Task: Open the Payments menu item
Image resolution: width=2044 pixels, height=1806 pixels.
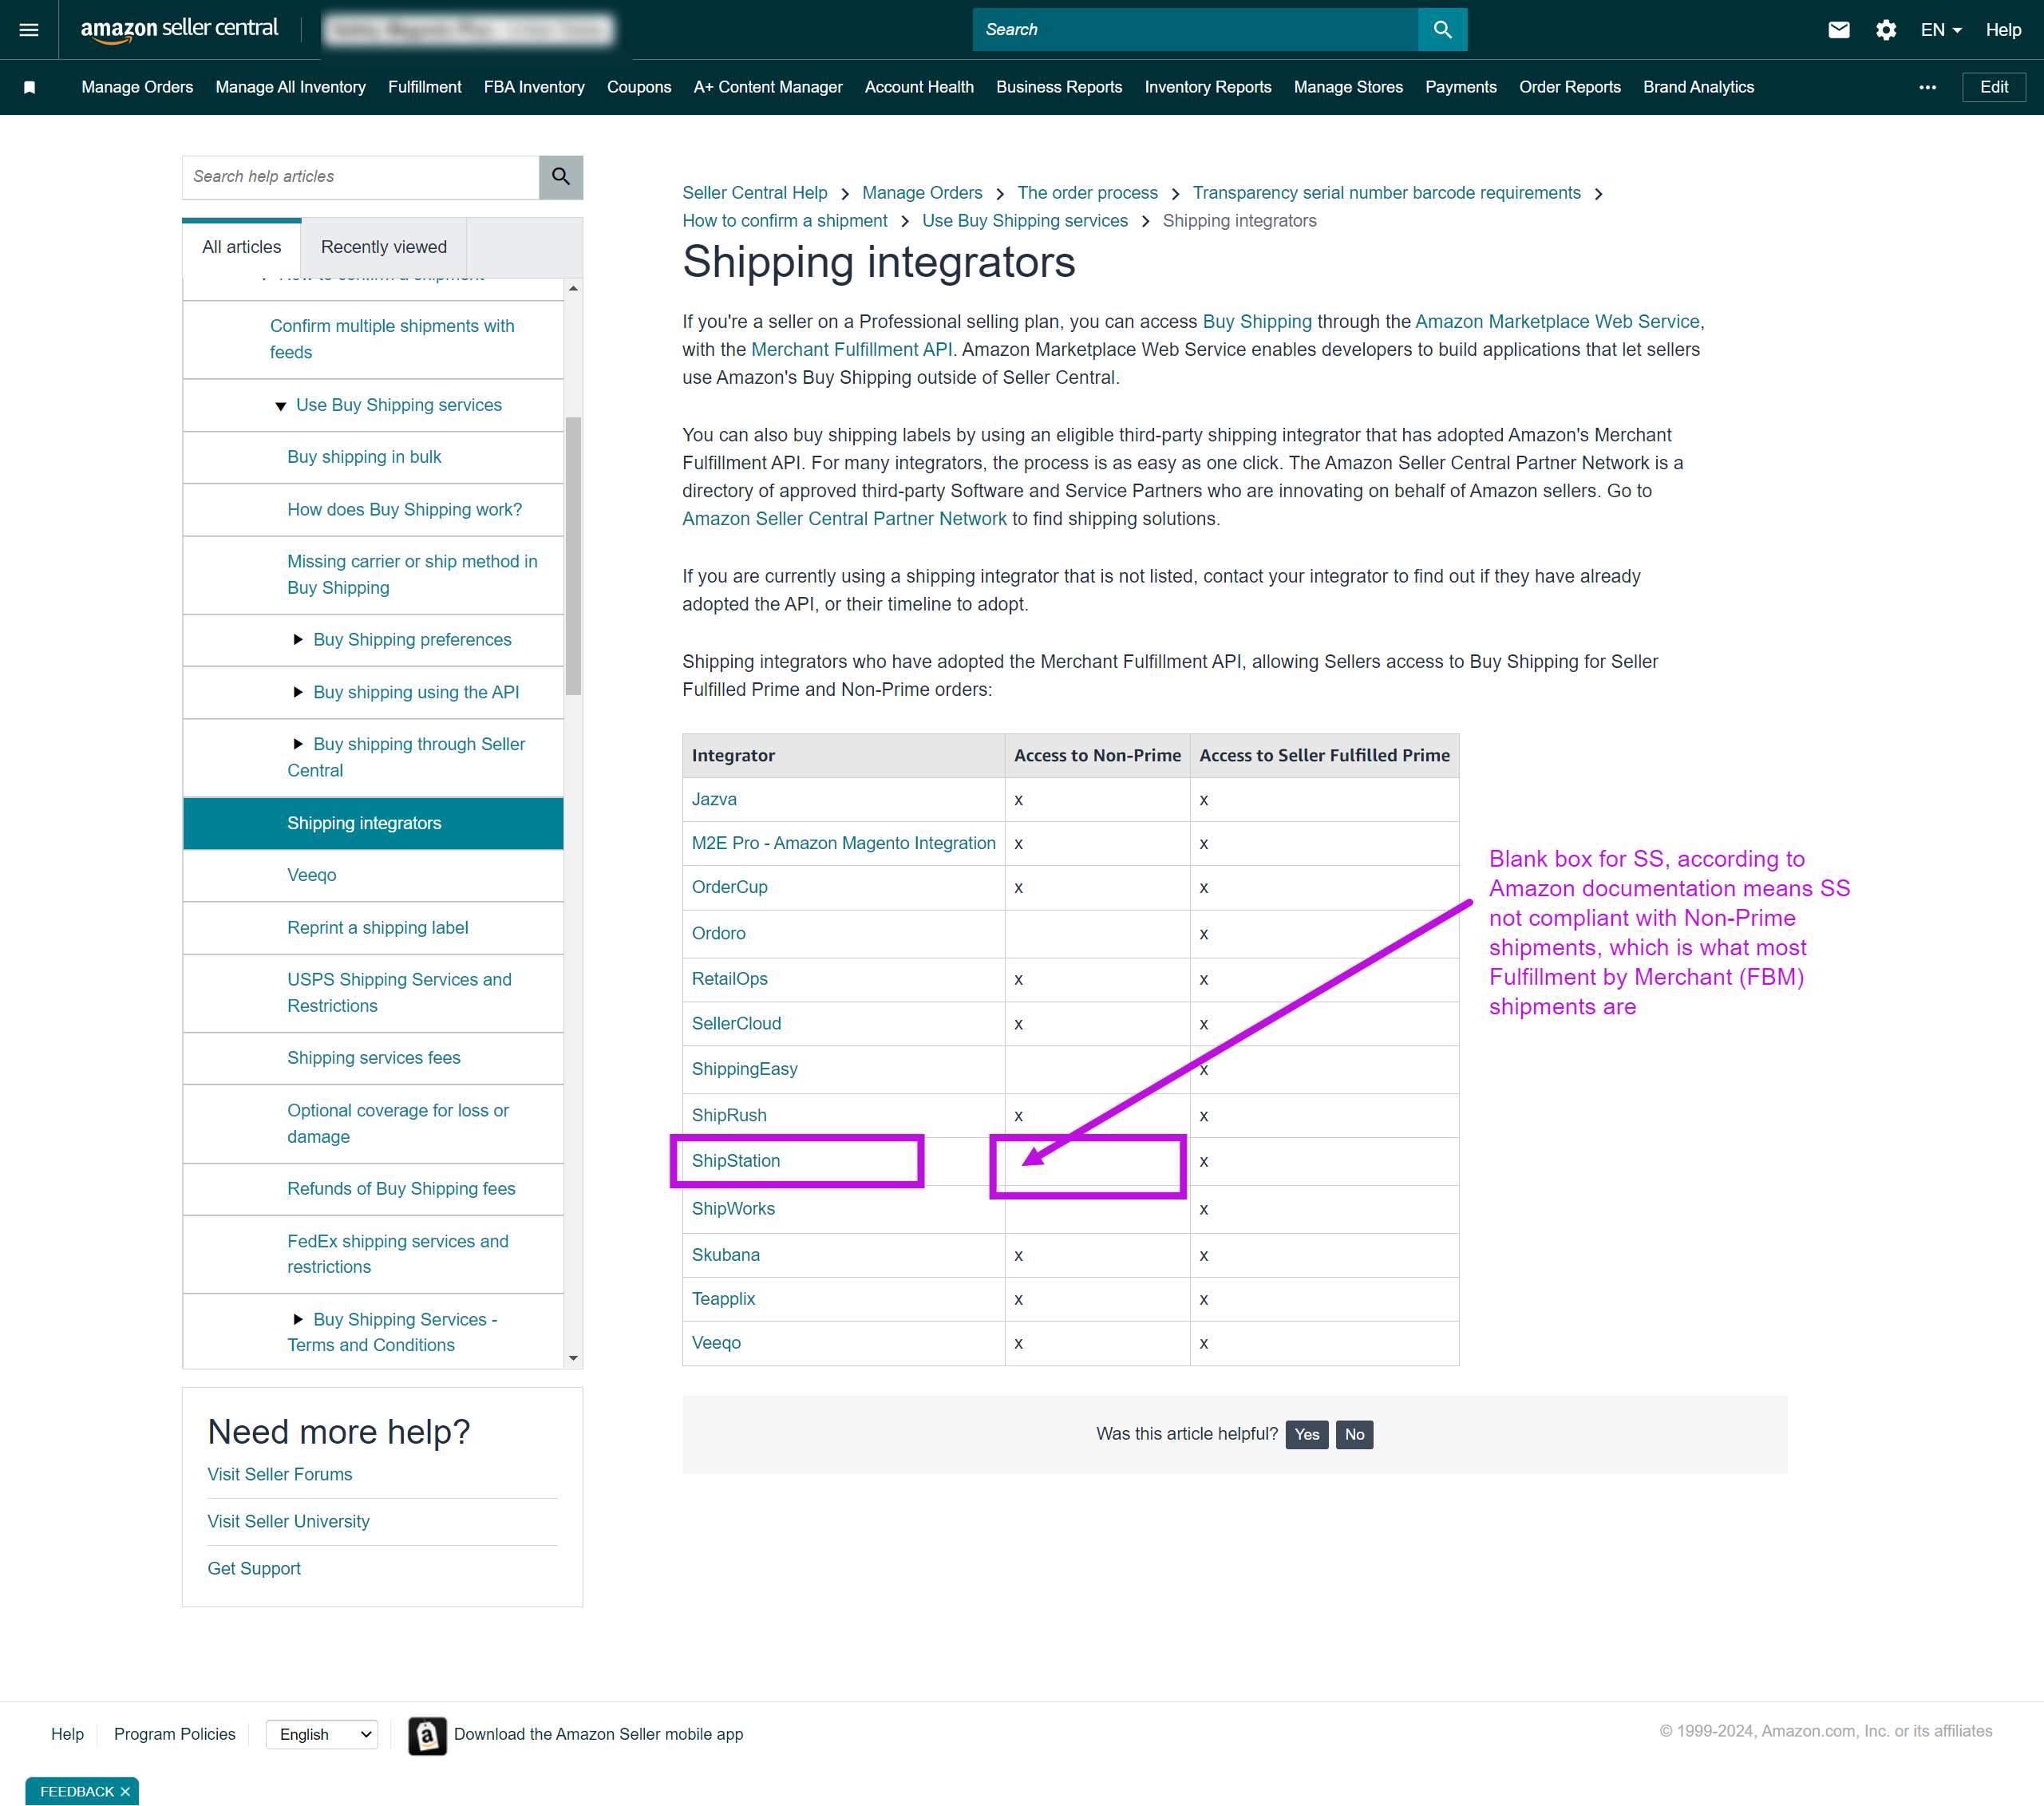Action: 1460,88
